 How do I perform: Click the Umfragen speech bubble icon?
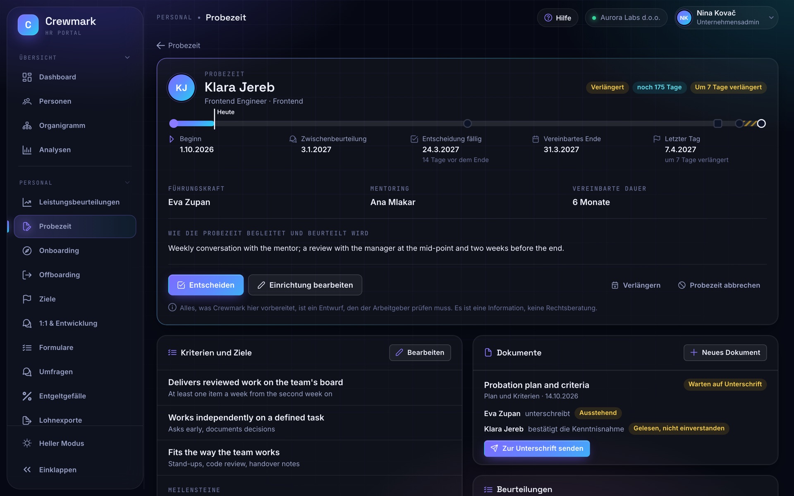(x=27, y=372)
